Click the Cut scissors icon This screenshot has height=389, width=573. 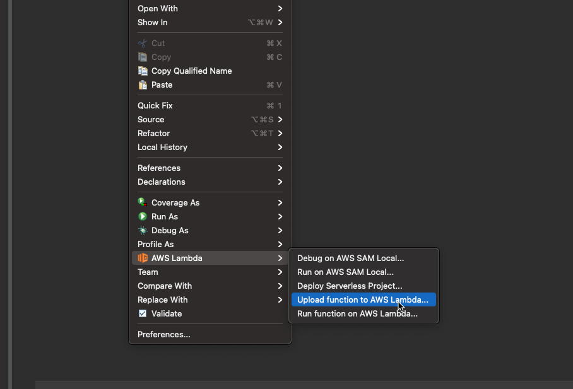[x=142, y=44]
